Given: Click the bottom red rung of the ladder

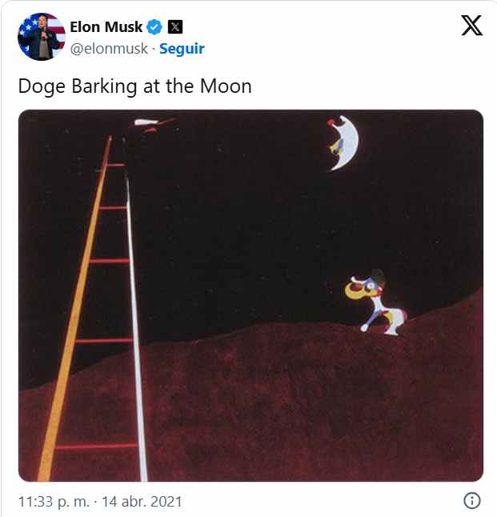Looking at the screenshot, I should tap(96, 446).
